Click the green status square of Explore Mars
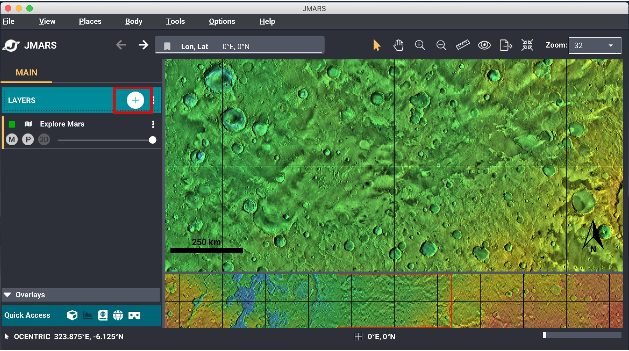The image size is (629, 351). pyautogui.click(x=12, y=124)
